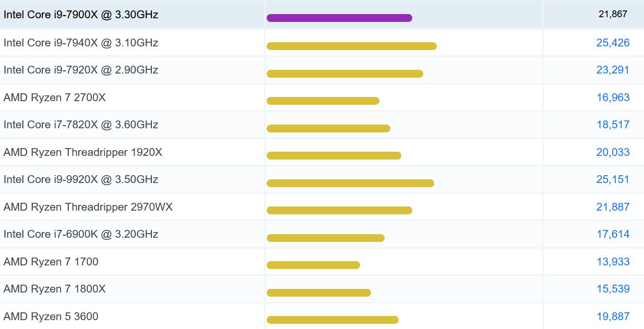Click the score 16,963
The image size is (644, 329).
613,98
